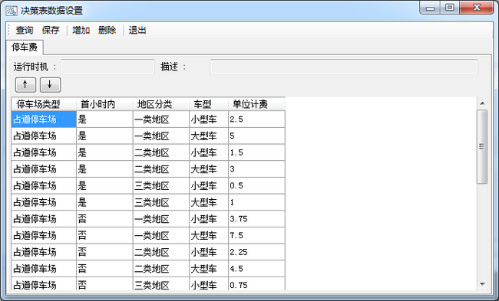Click 占道停车场 in the 7.5 fee row
The image size is (499, 301).
(x=44, y=235)
